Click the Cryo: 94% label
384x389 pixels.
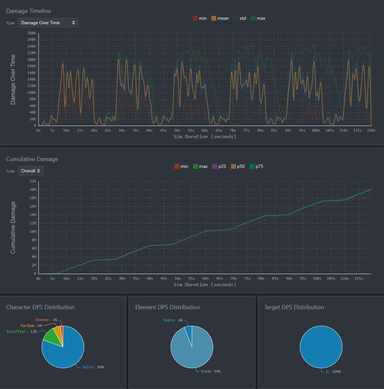tap(211, 372)
